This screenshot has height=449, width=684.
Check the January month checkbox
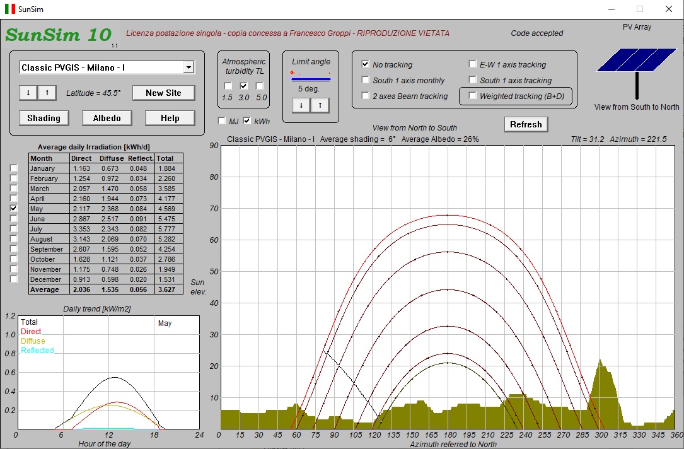pos(14,168)
